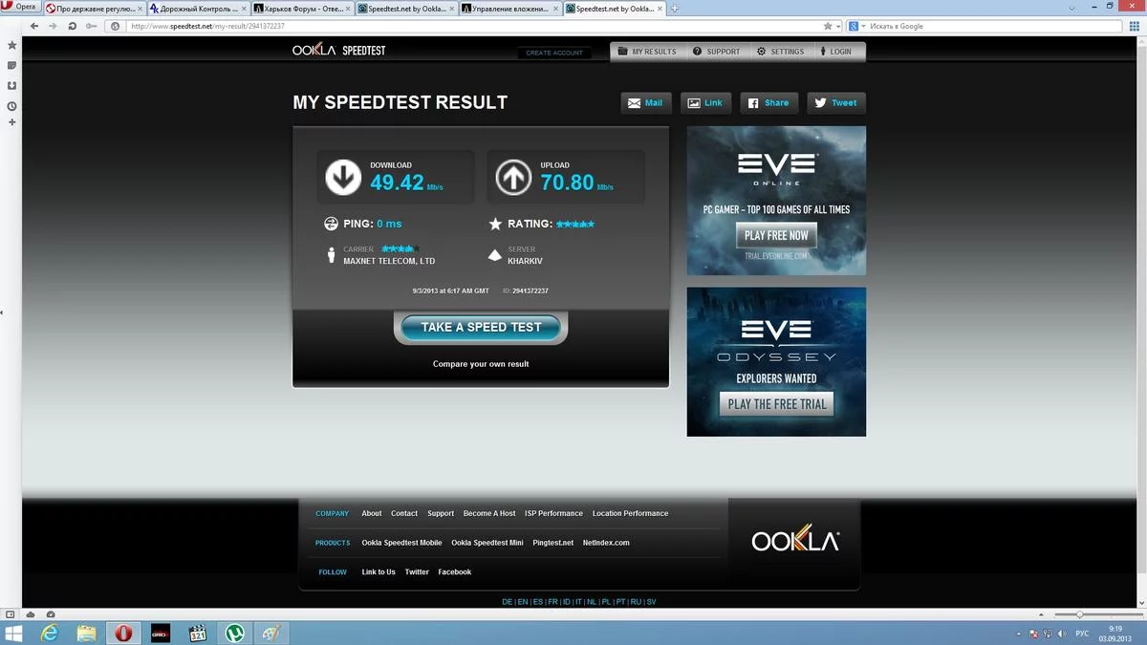Bookmark the page with the address star

click(x=827, y=26)
